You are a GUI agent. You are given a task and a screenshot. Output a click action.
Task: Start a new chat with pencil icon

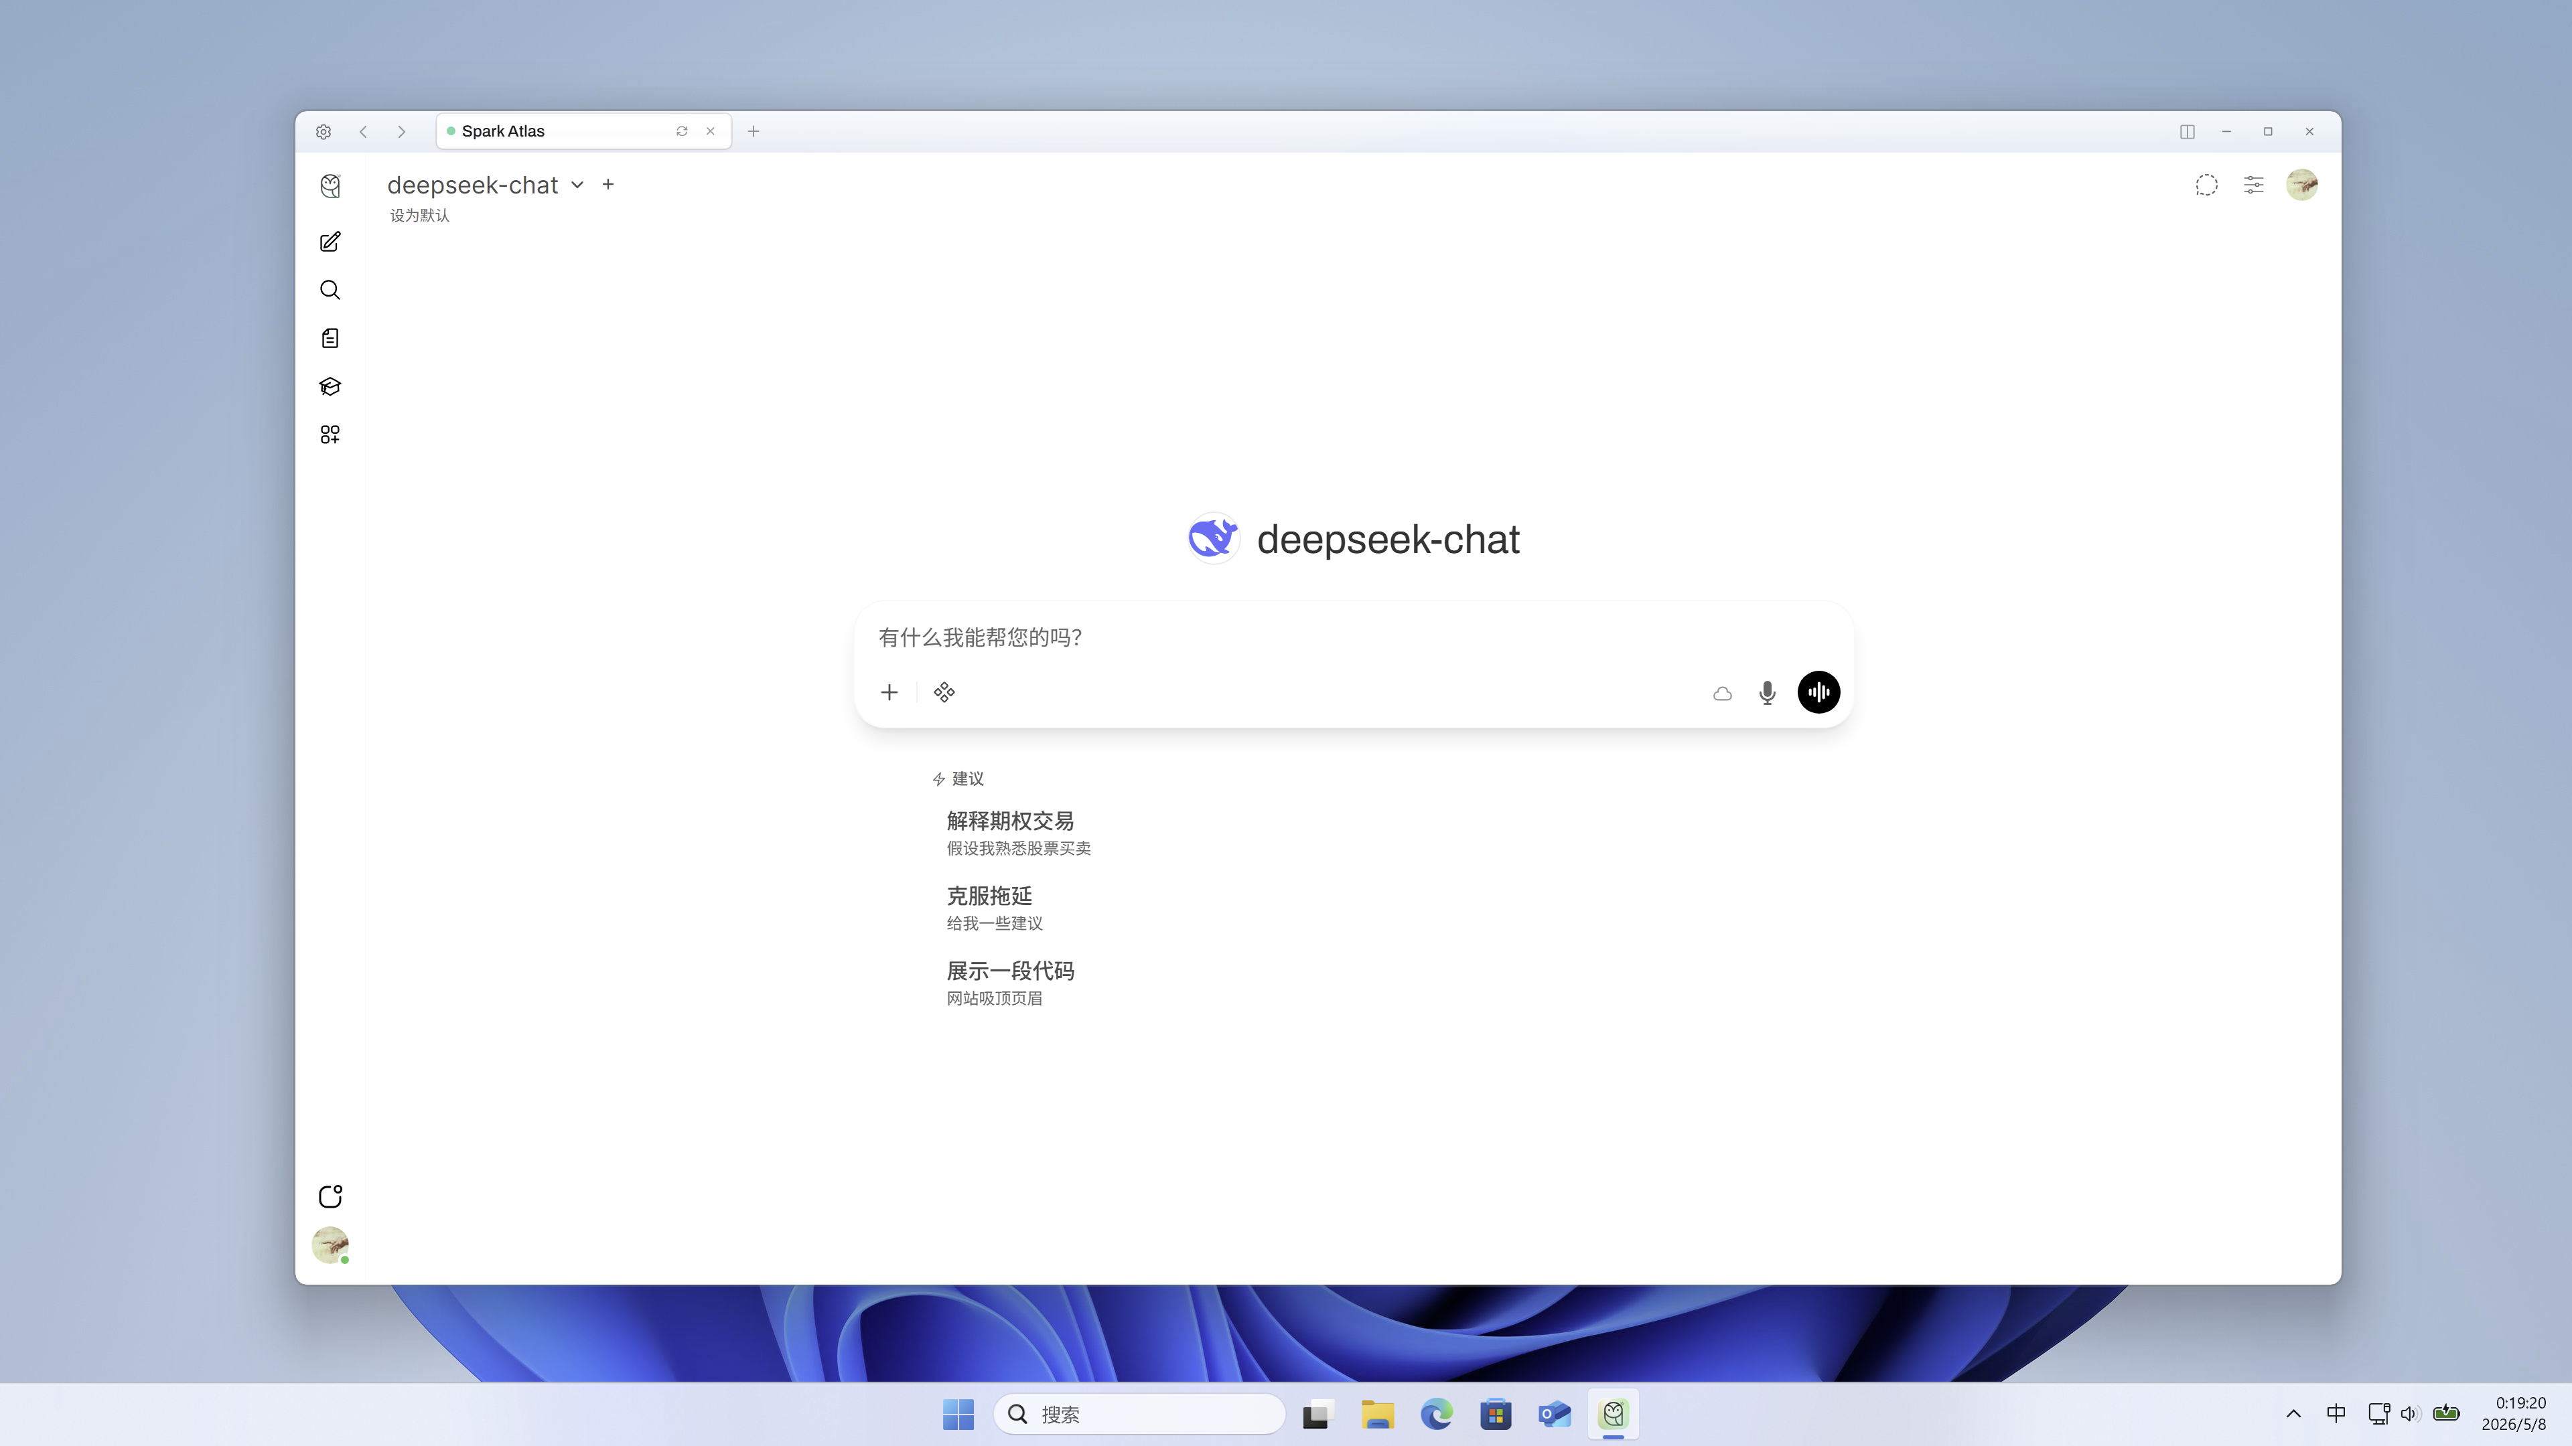(x=330, y=242)
